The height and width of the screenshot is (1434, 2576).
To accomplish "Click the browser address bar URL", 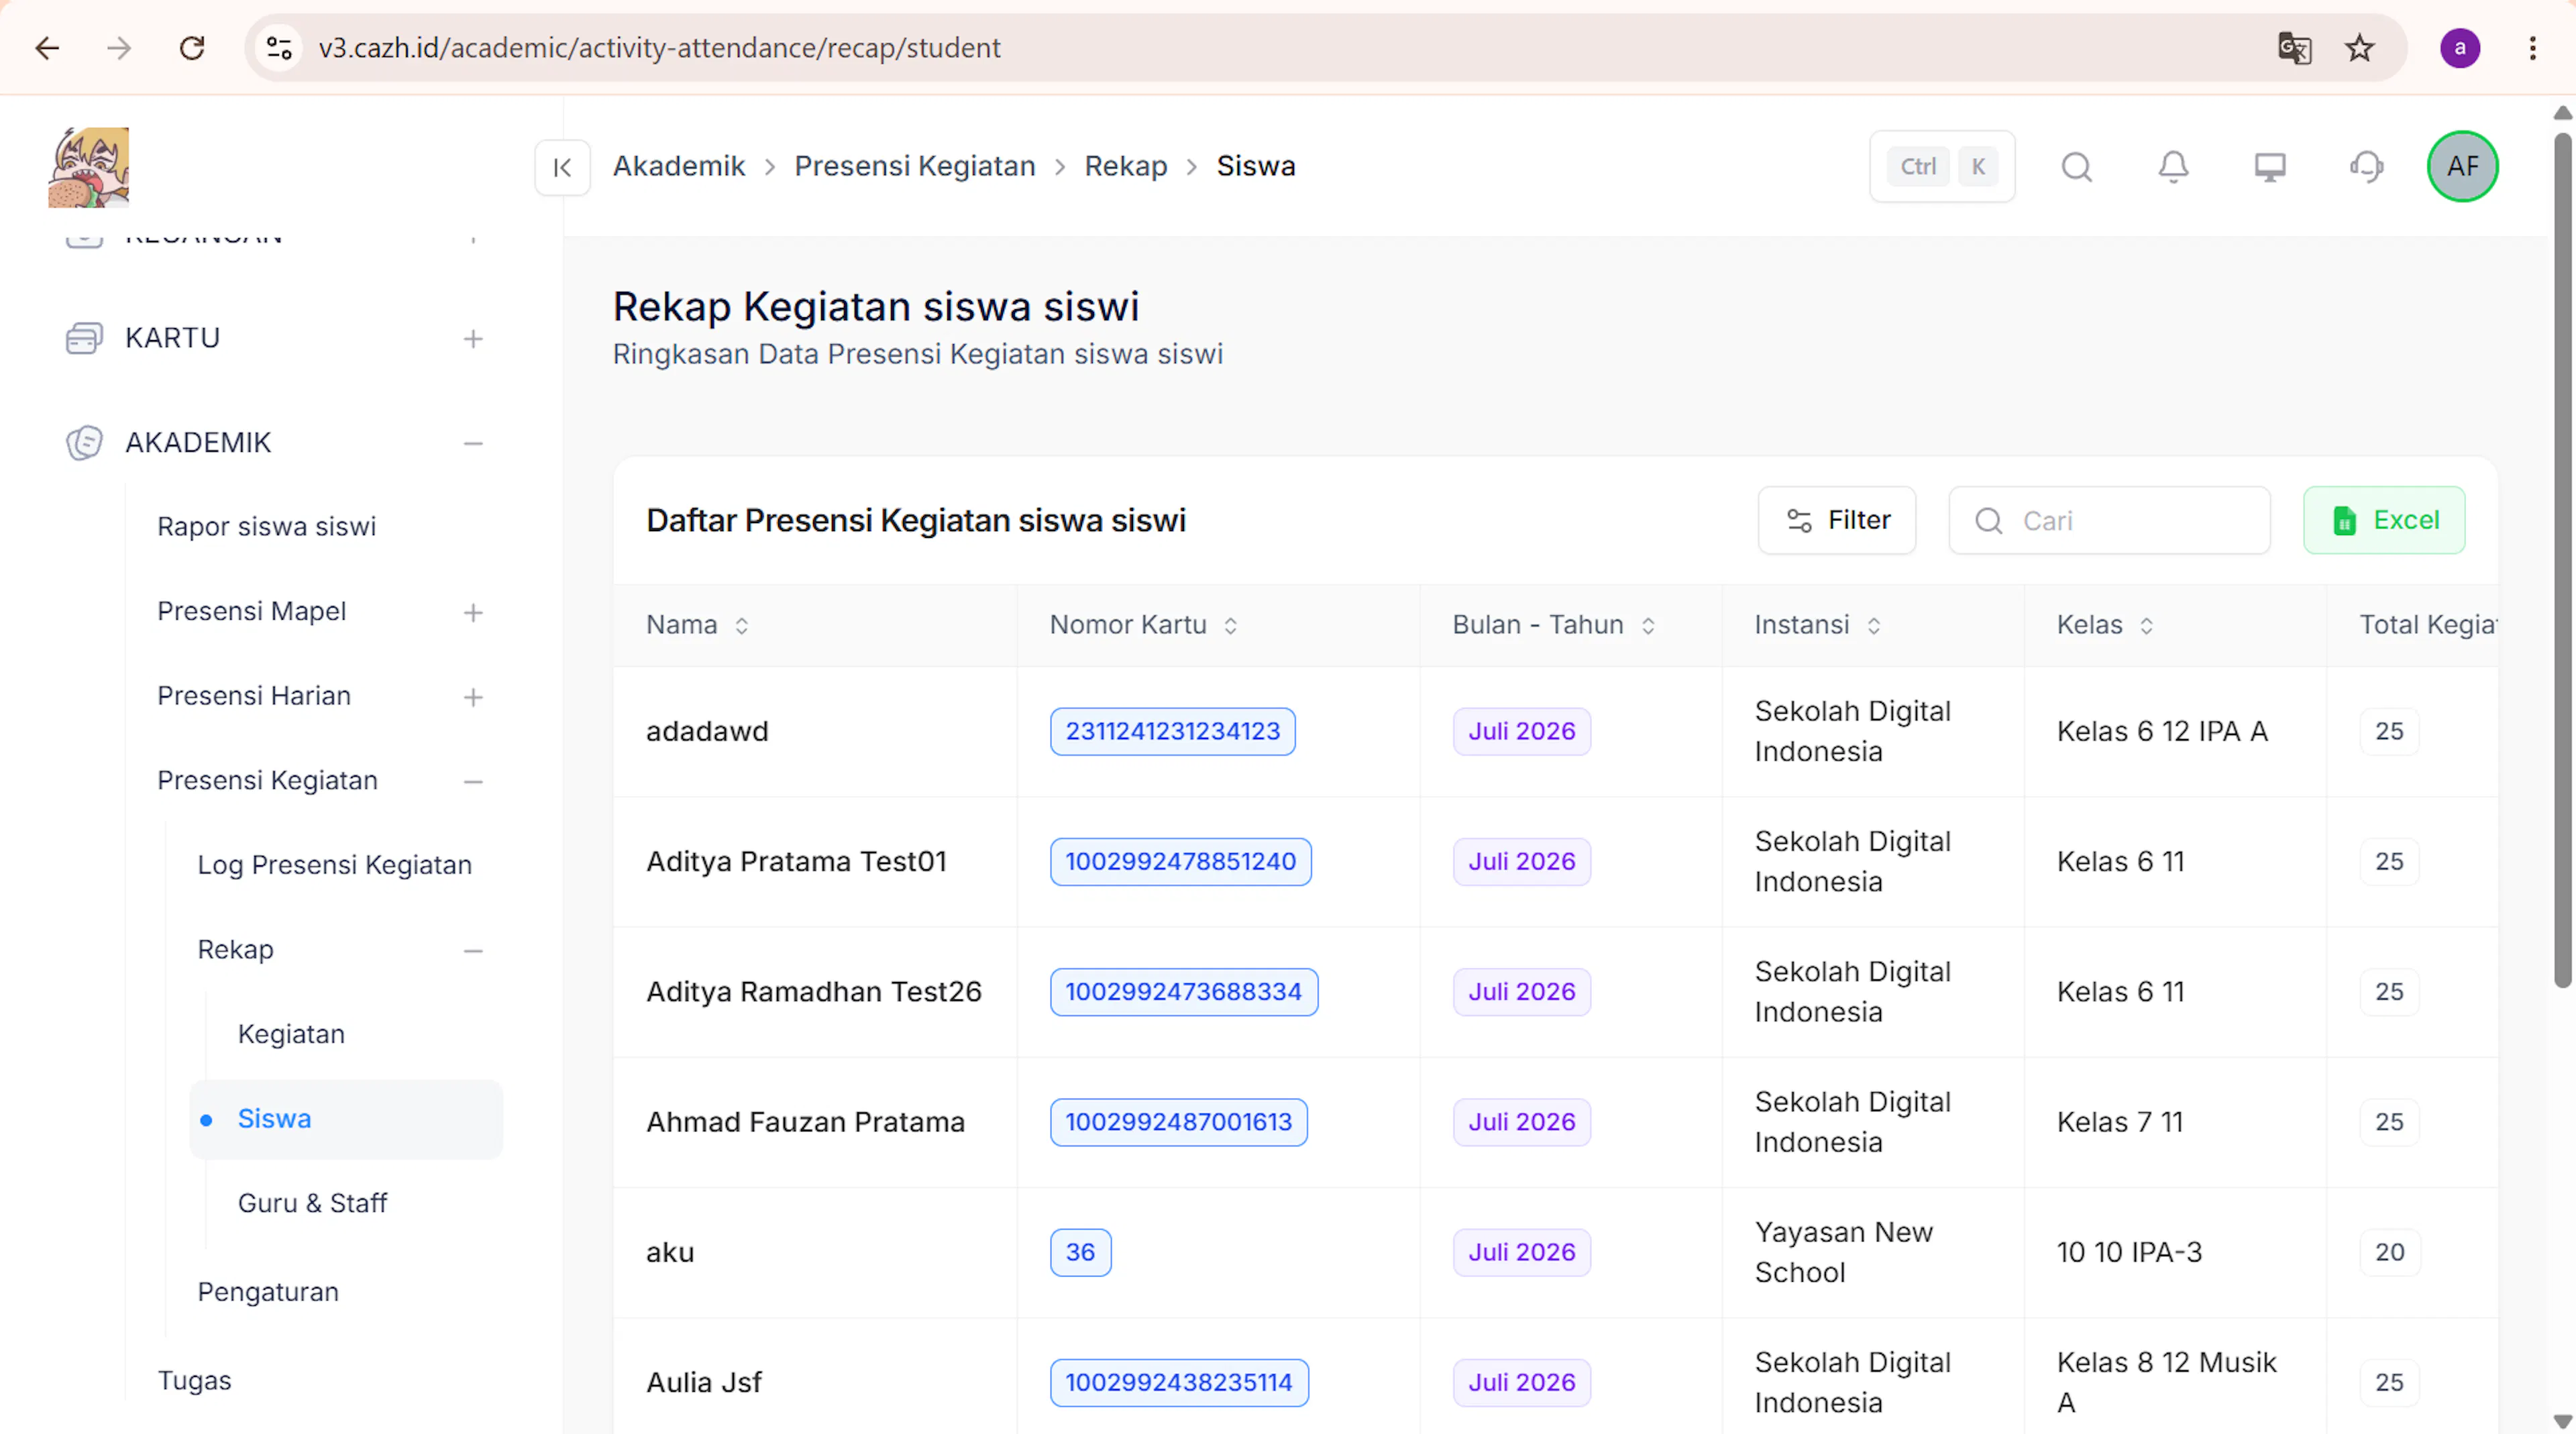I will point(659,47).
